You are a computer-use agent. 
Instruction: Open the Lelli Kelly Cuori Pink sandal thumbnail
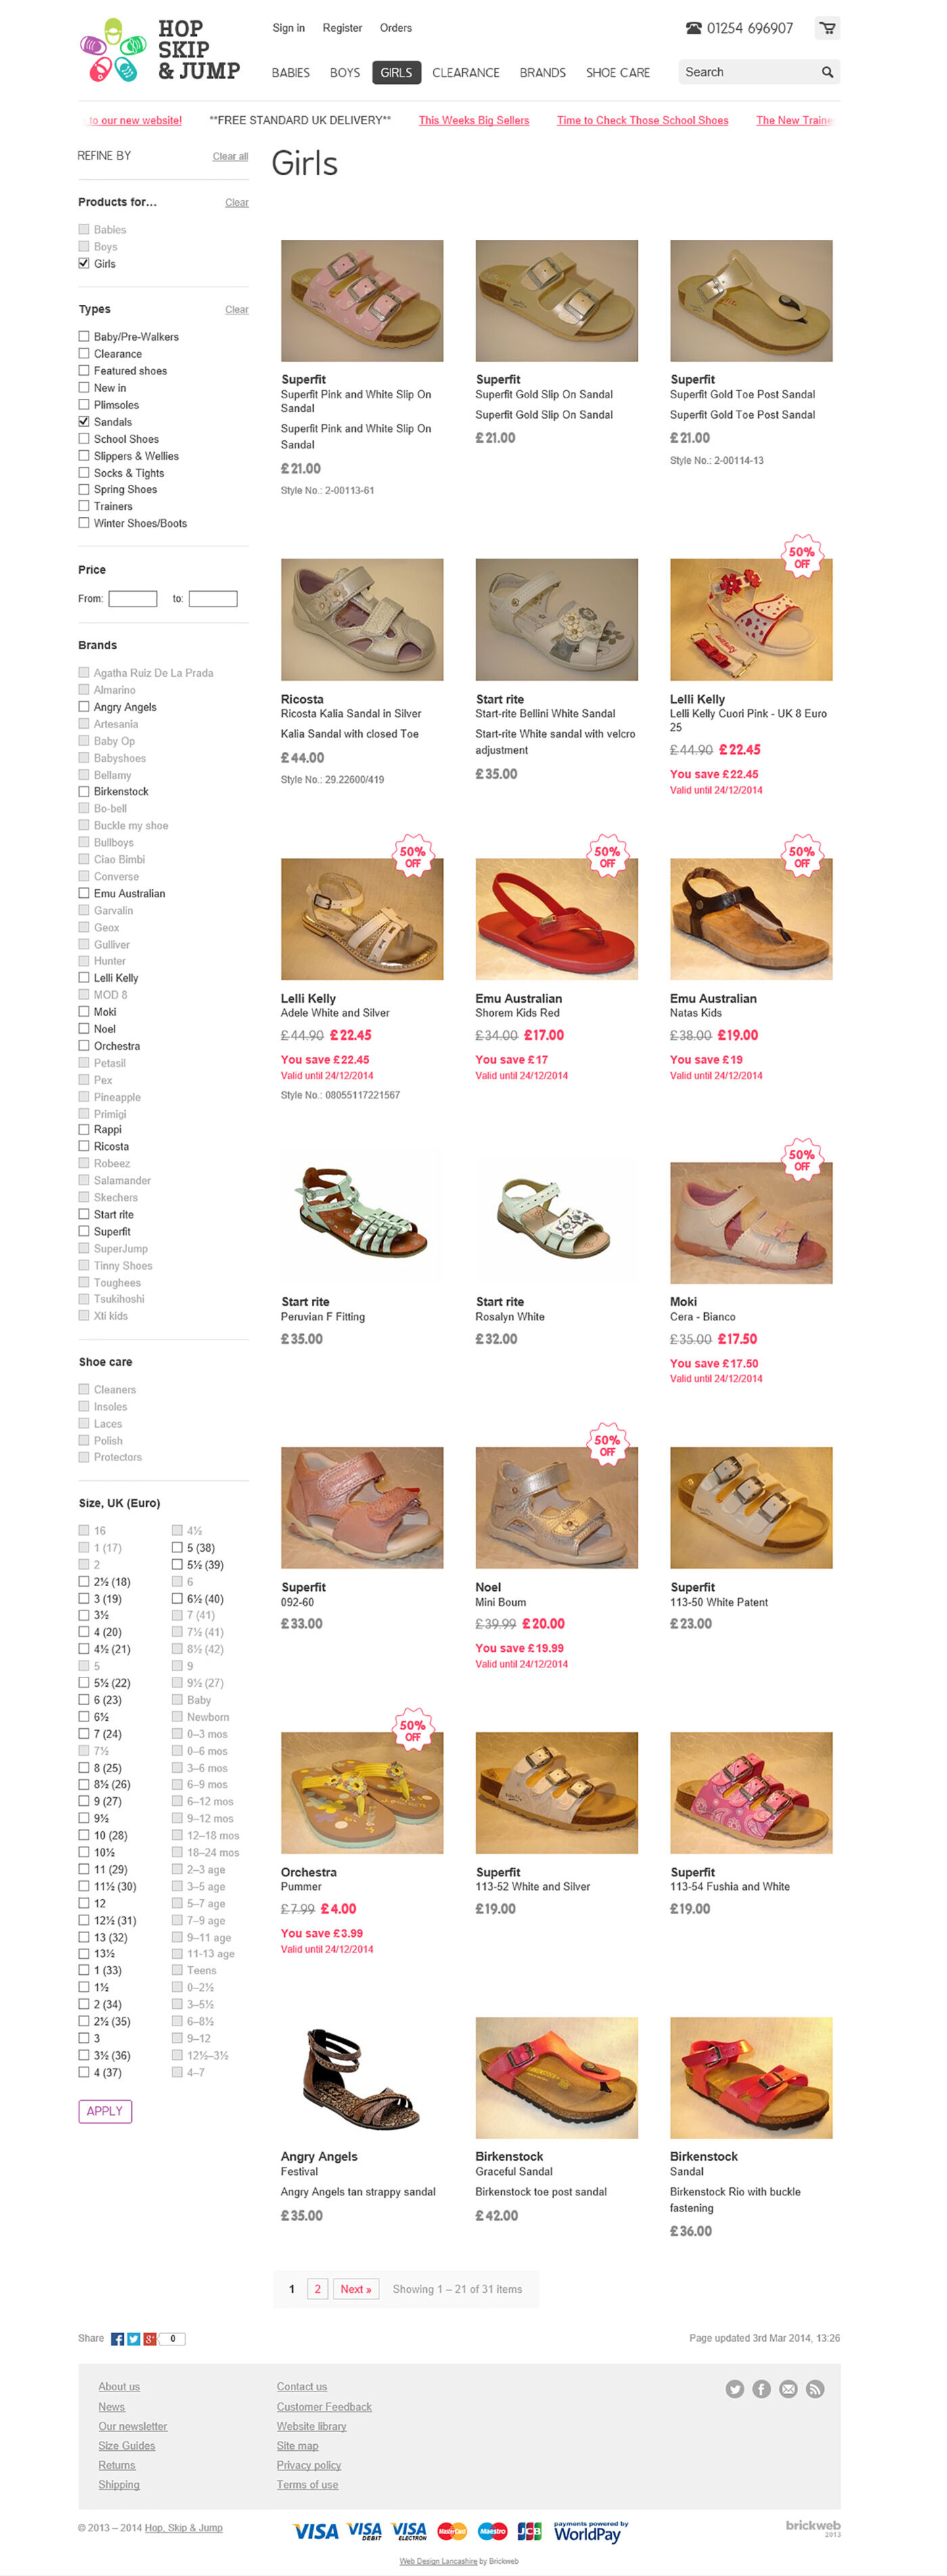[x=751, y=619]
